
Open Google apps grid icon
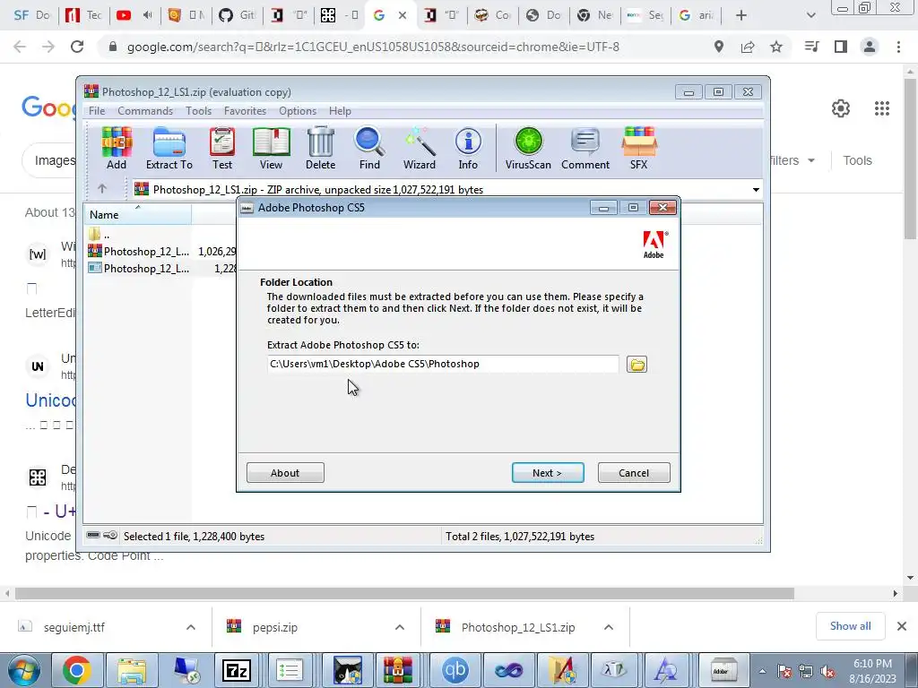(882, 108)
